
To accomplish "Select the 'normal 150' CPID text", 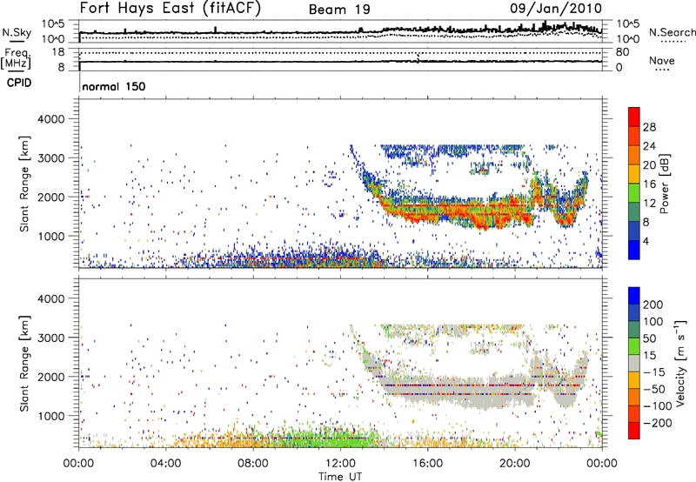I will coord(114,86).
